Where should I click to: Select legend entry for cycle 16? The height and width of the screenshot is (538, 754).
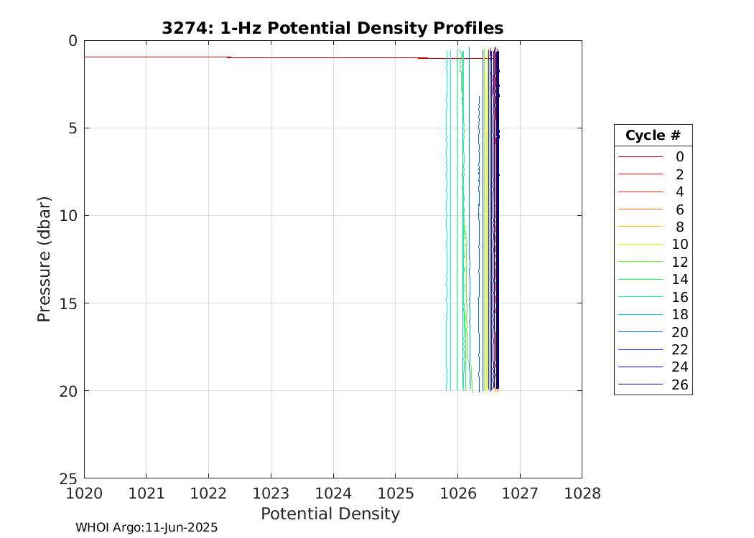tap(653, 298)
